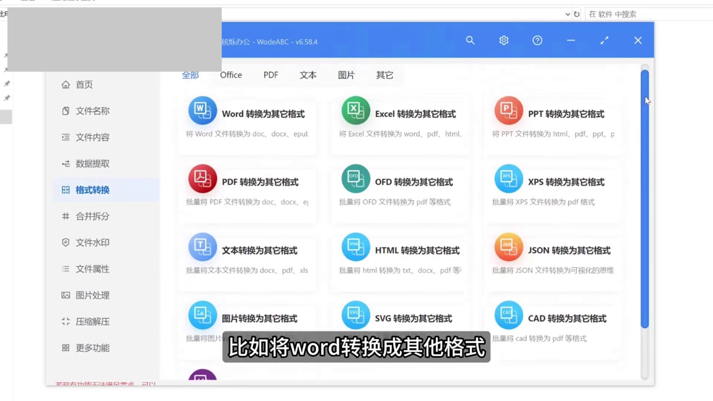Go to 文件水印 sidebar item
The image size is (713, 401).
[x=92, y=242]
